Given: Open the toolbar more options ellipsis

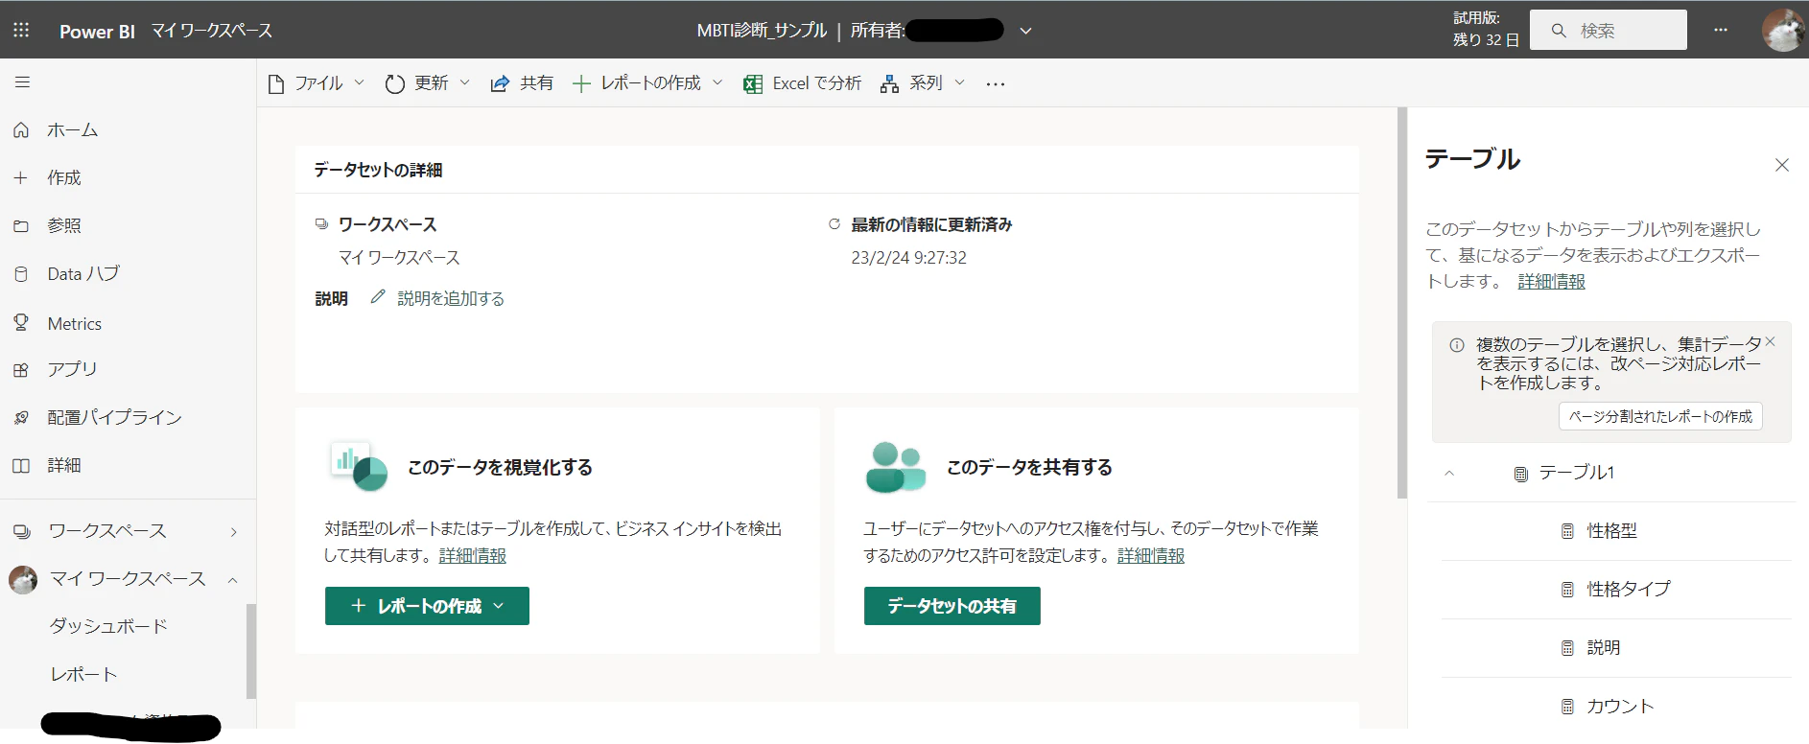Looking at the screenshot, I should tap(996, 84).
